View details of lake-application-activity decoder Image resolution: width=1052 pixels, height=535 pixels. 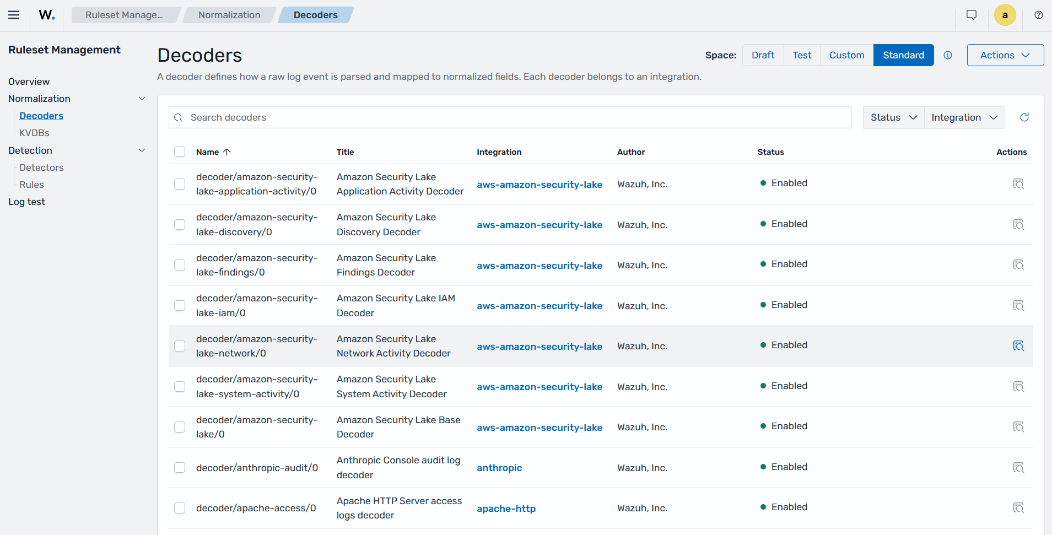pos(1018,184)
